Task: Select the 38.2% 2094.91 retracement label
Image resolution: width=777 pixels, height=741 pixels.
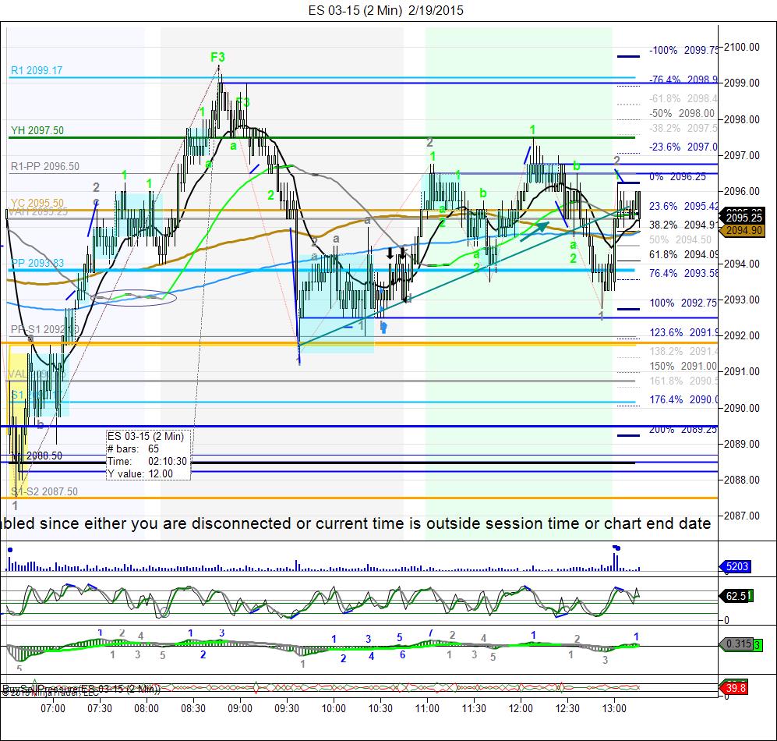Action: (683, 225)
